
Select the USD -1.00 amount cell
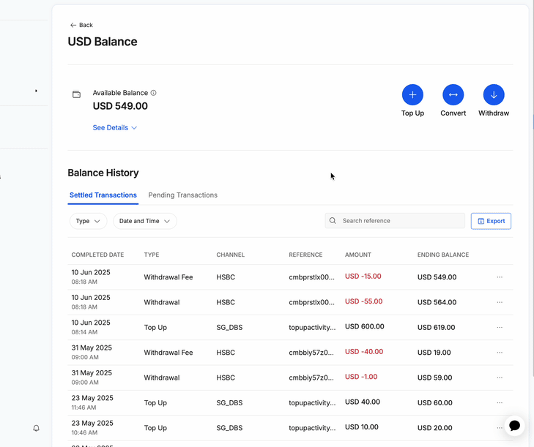[x=361, y=377]
